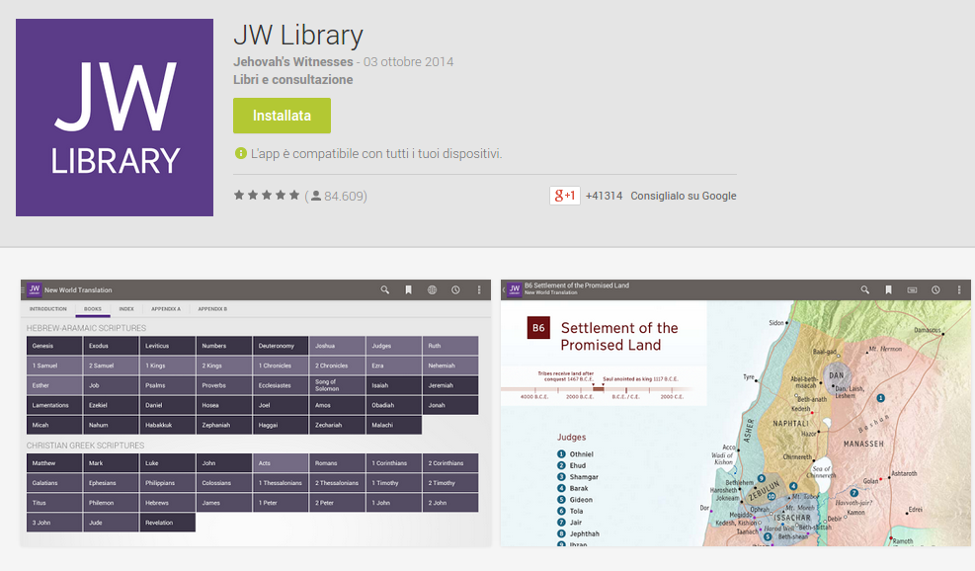Select the language globe icon
Viewport: 975px width, 571px height.
(435, 289)
